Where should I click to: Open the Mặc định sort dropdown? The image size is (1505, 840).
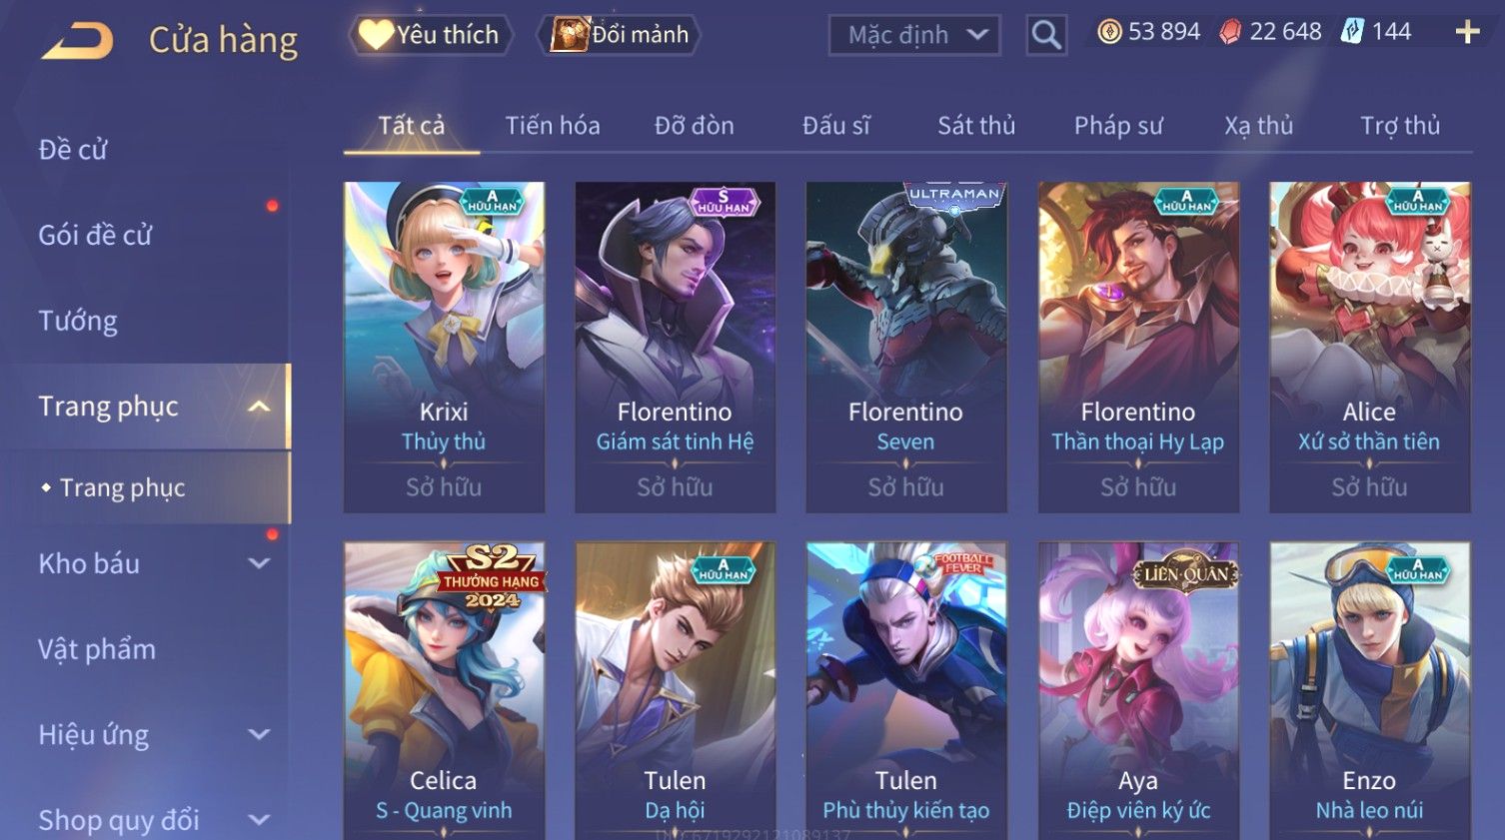(914, 36)
